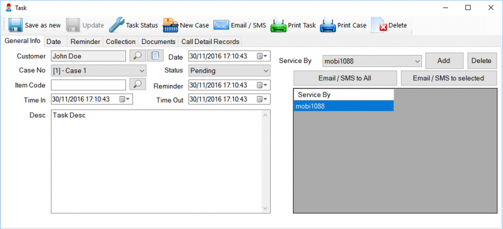This screenshot has height=229, width=503.
Task: Click the Service By column header
Action: click(343, 95)
